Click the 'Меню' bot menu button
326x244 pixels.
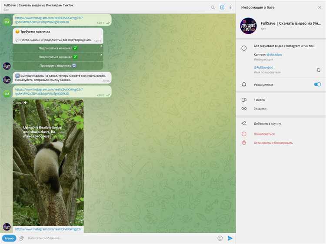click(9, 238)
